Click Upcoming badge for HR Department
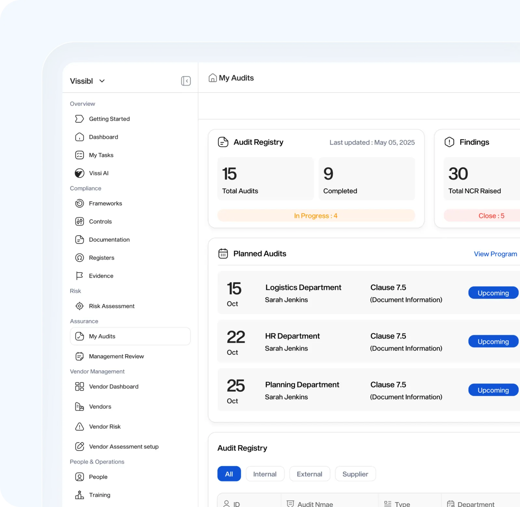The image size is (520, 507). (493, 342)
